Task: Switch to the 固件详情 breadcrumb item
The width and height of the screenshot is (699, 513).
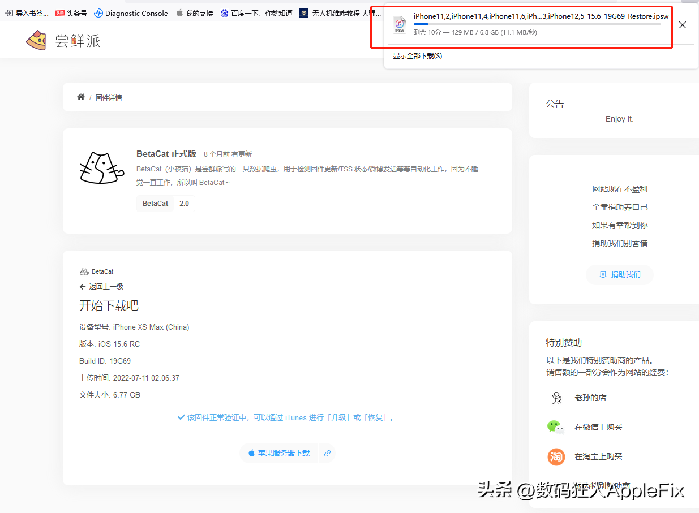Action: click(109, 97)
